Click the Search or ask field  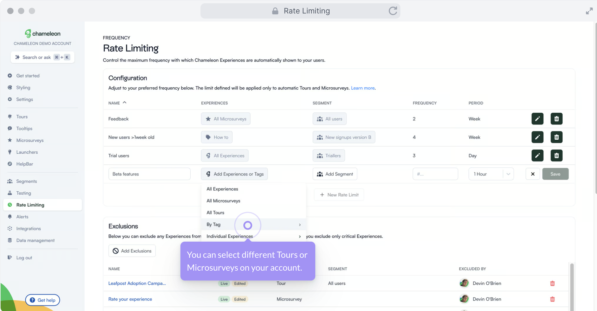(x=43, y=57)
